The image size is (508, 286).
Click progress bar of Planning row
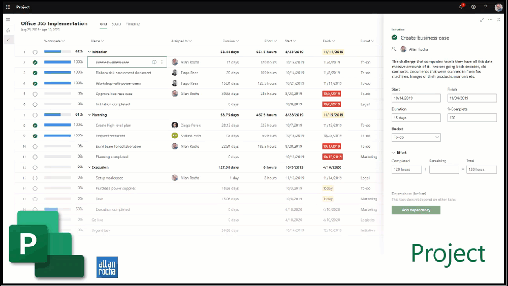[x=57, y=115]
